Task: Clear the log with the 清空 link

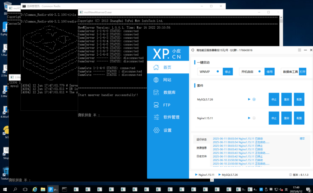Action: point(302,138)
